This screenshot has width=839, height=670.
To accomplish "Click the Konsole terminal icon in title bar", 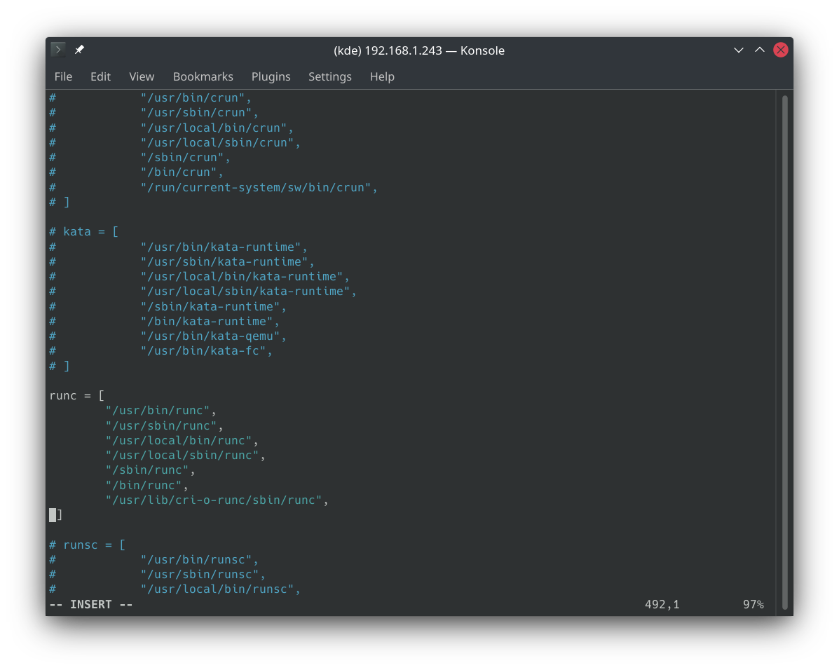I will coord(58,50).
